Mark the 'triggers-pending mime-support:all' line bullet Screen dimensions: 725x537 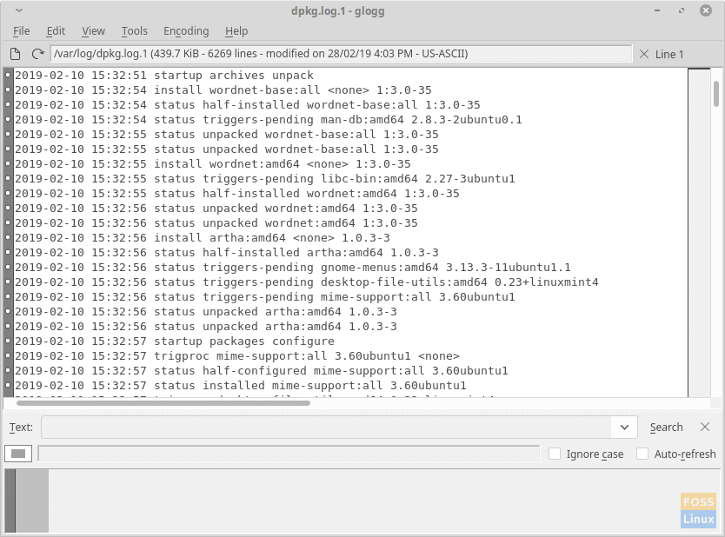point(8,296)
